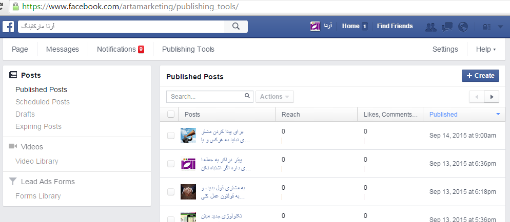
Task: Click the Create button
Action: pos(480,76)
